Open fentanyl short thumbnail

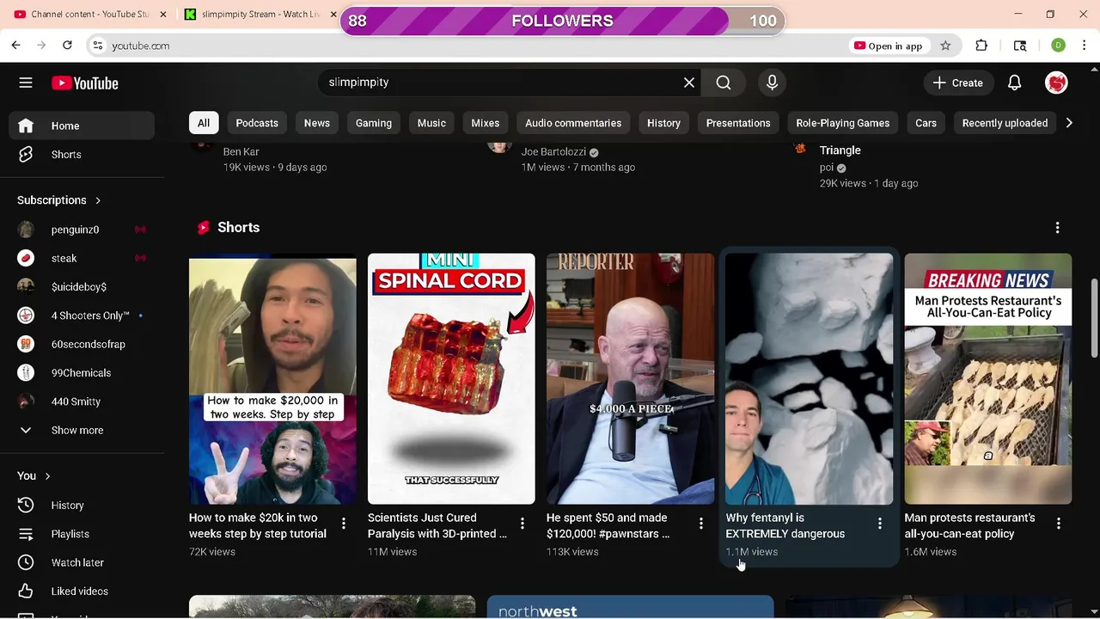pyautogui.click(x=809, y=378)
